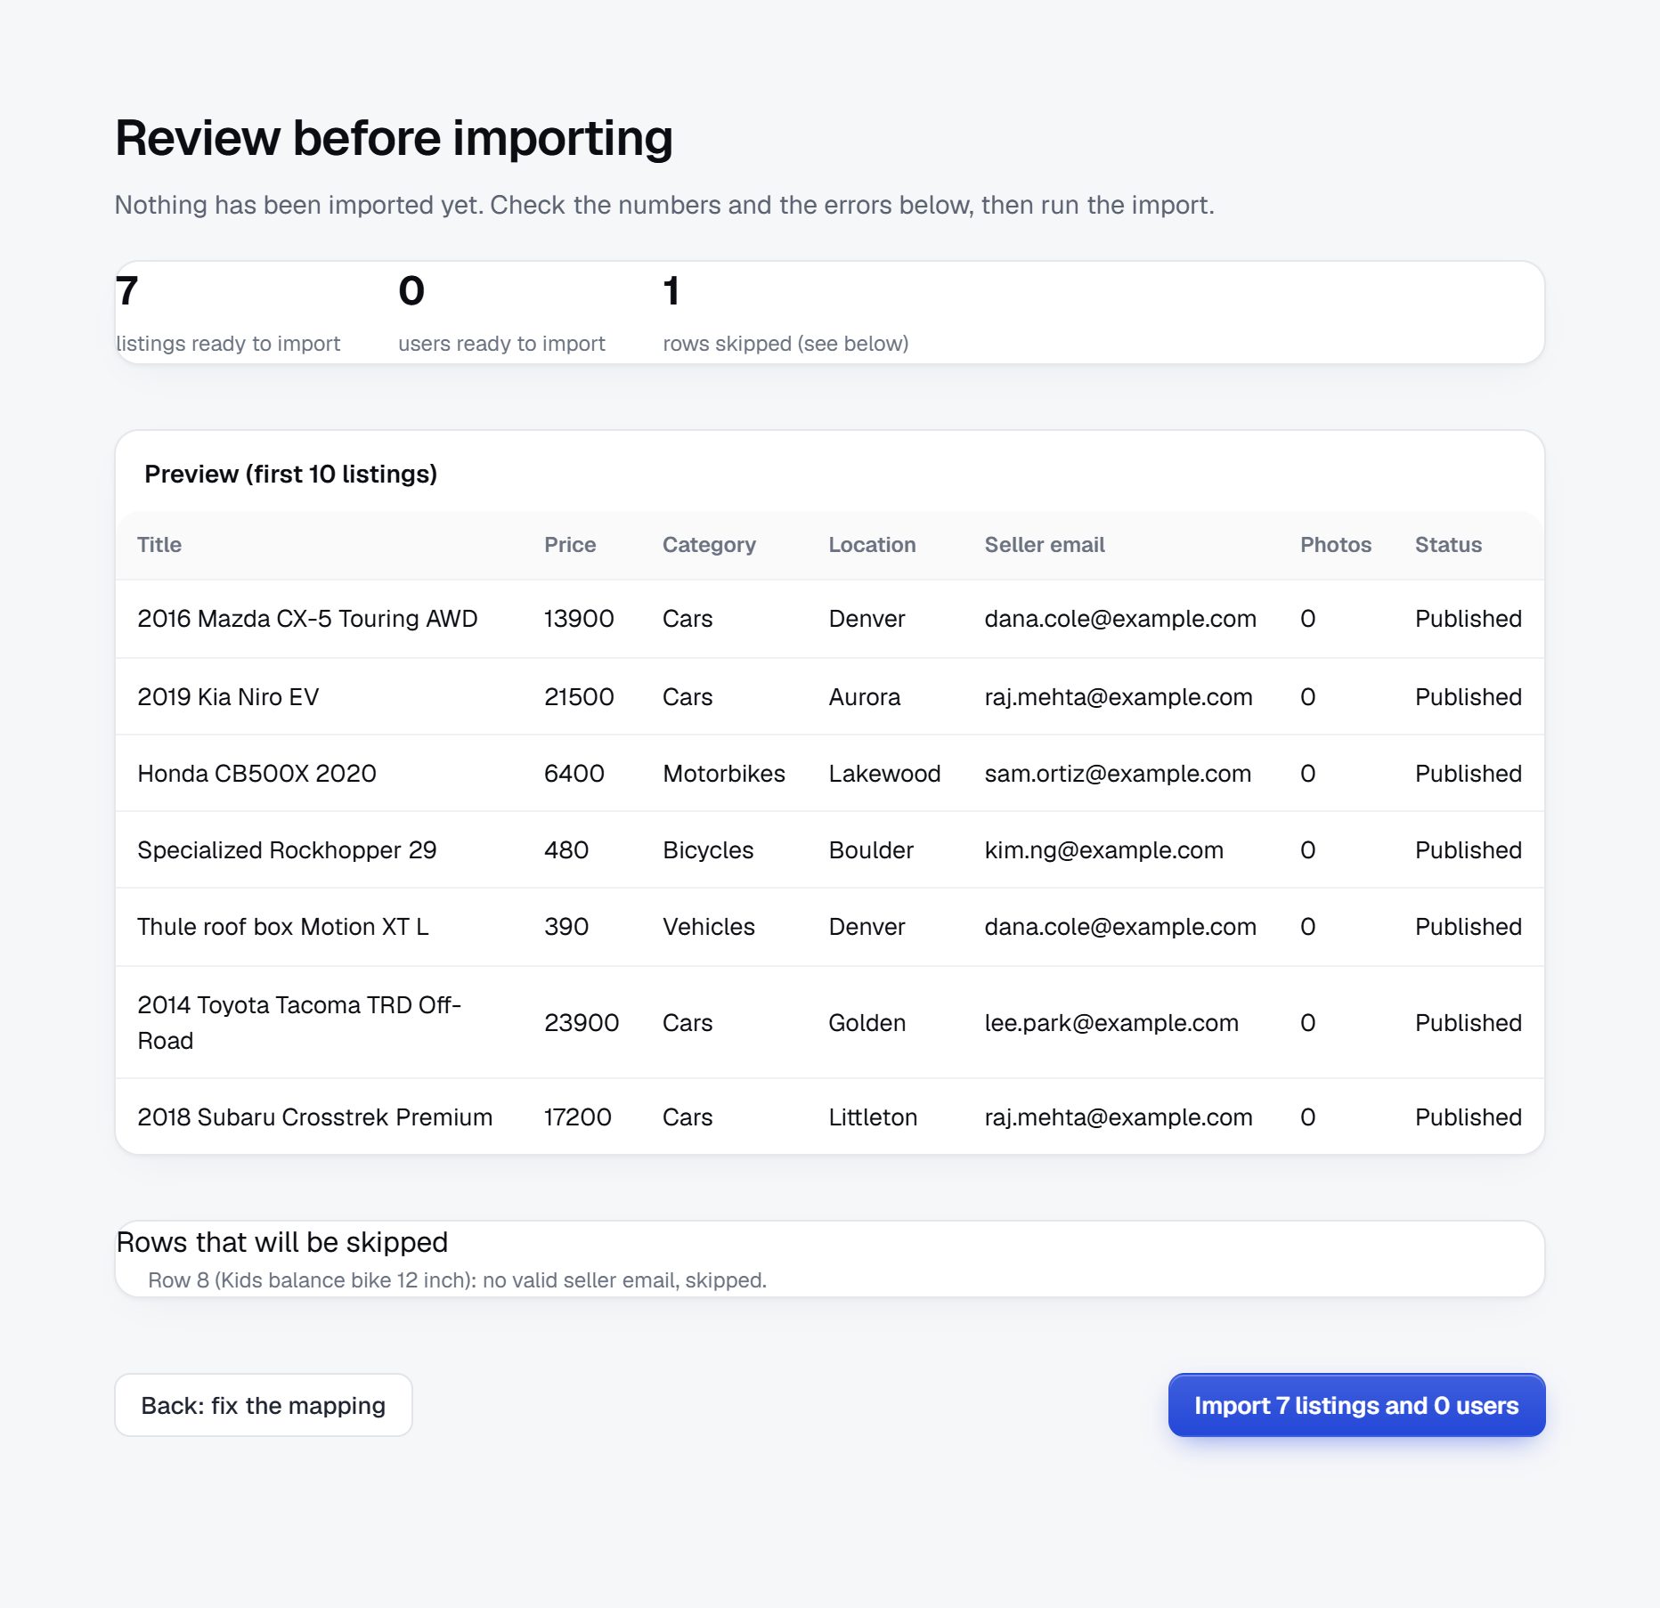Click the Golden location cell
The image size is (1660, 1608).
[867, 1023]
